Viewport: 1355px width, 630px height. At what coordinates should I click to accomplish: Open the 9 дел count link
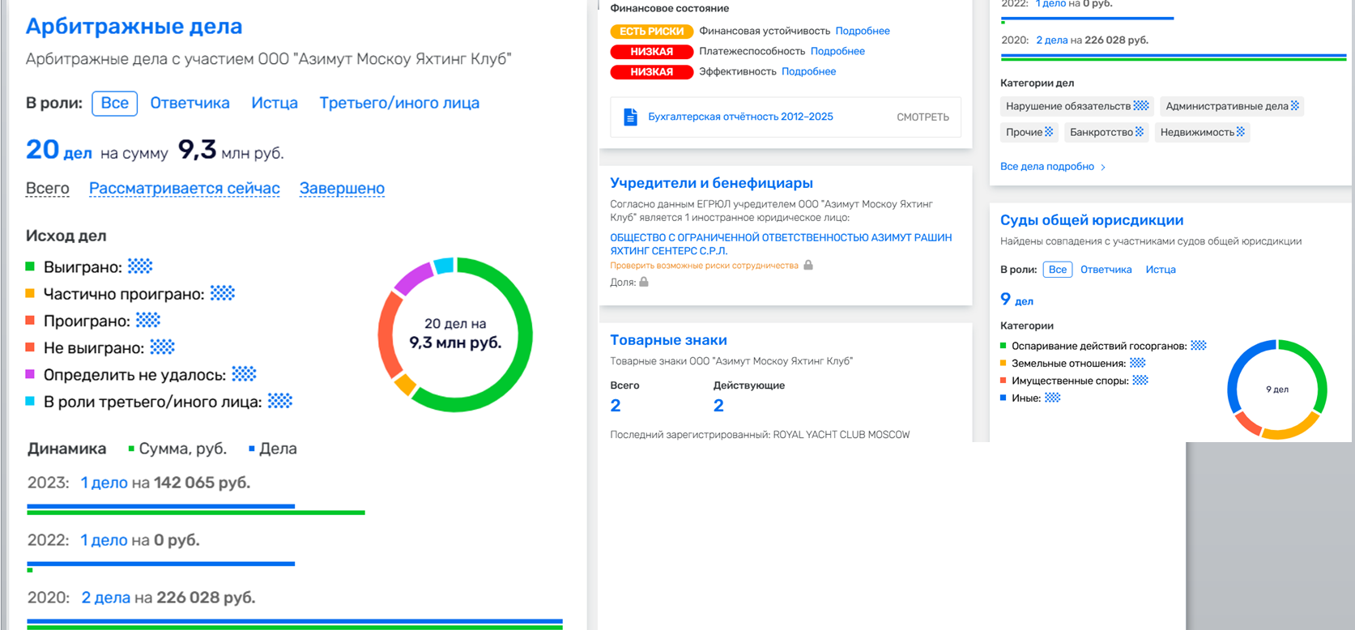coord(1017,300)
